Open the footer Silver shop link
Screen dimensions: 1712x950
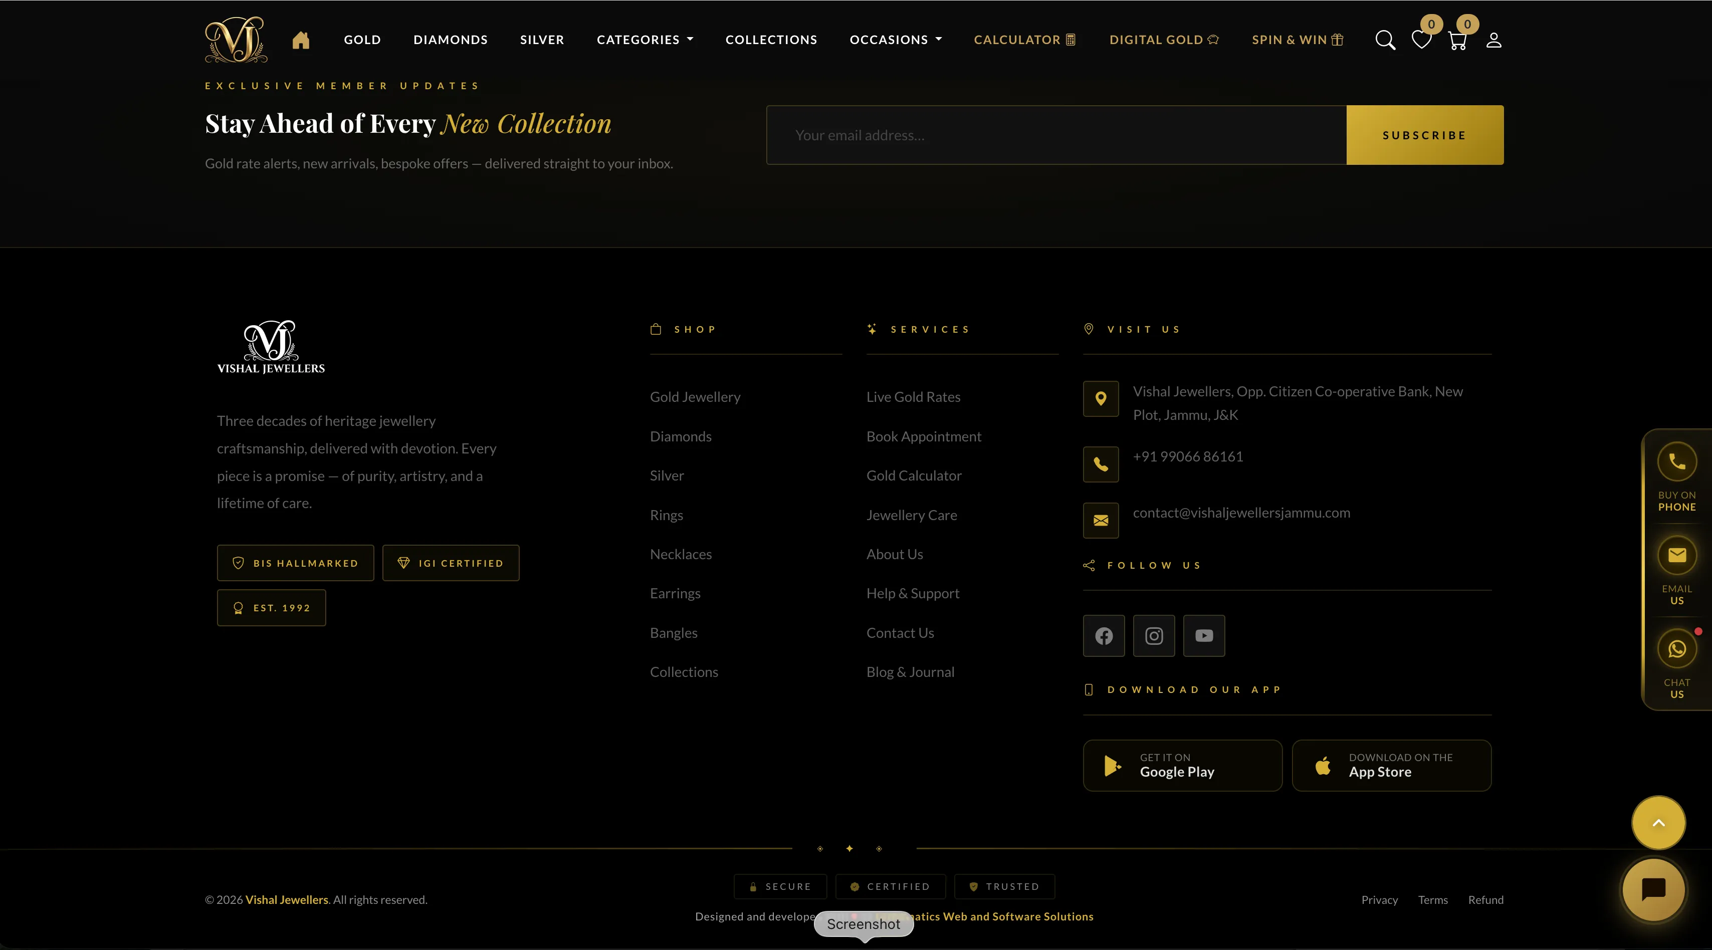(x=667, y=476)
